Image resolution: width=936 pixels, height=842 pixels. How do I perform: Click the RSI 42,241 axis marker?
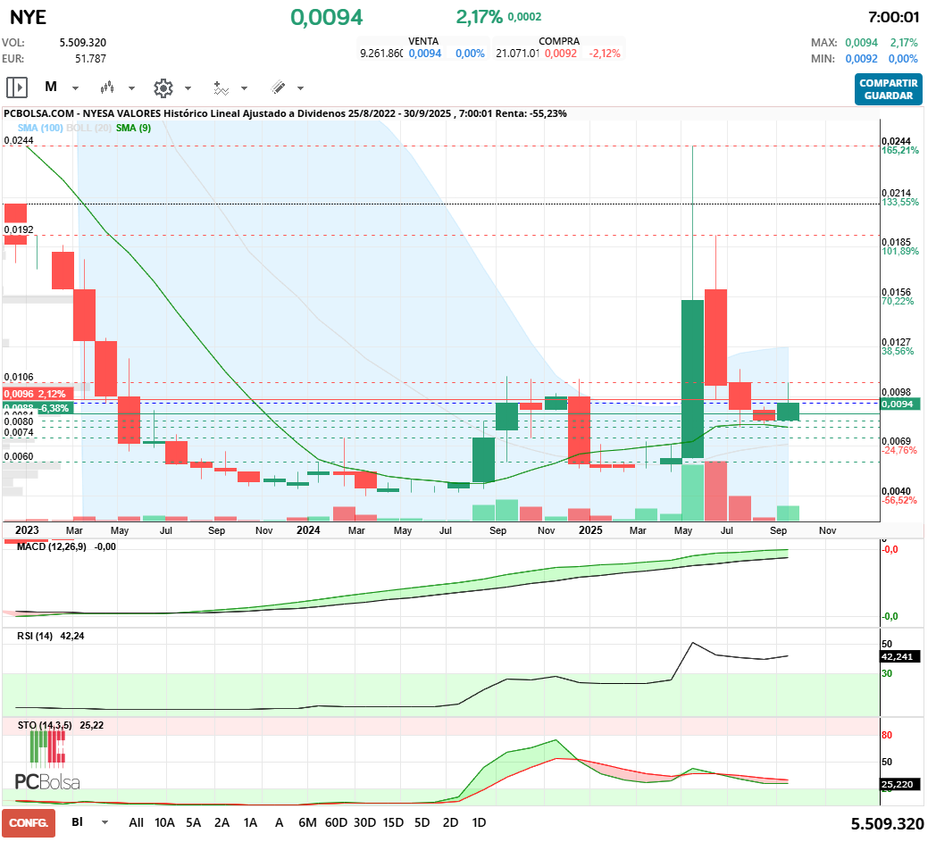(x=900, y=656)
